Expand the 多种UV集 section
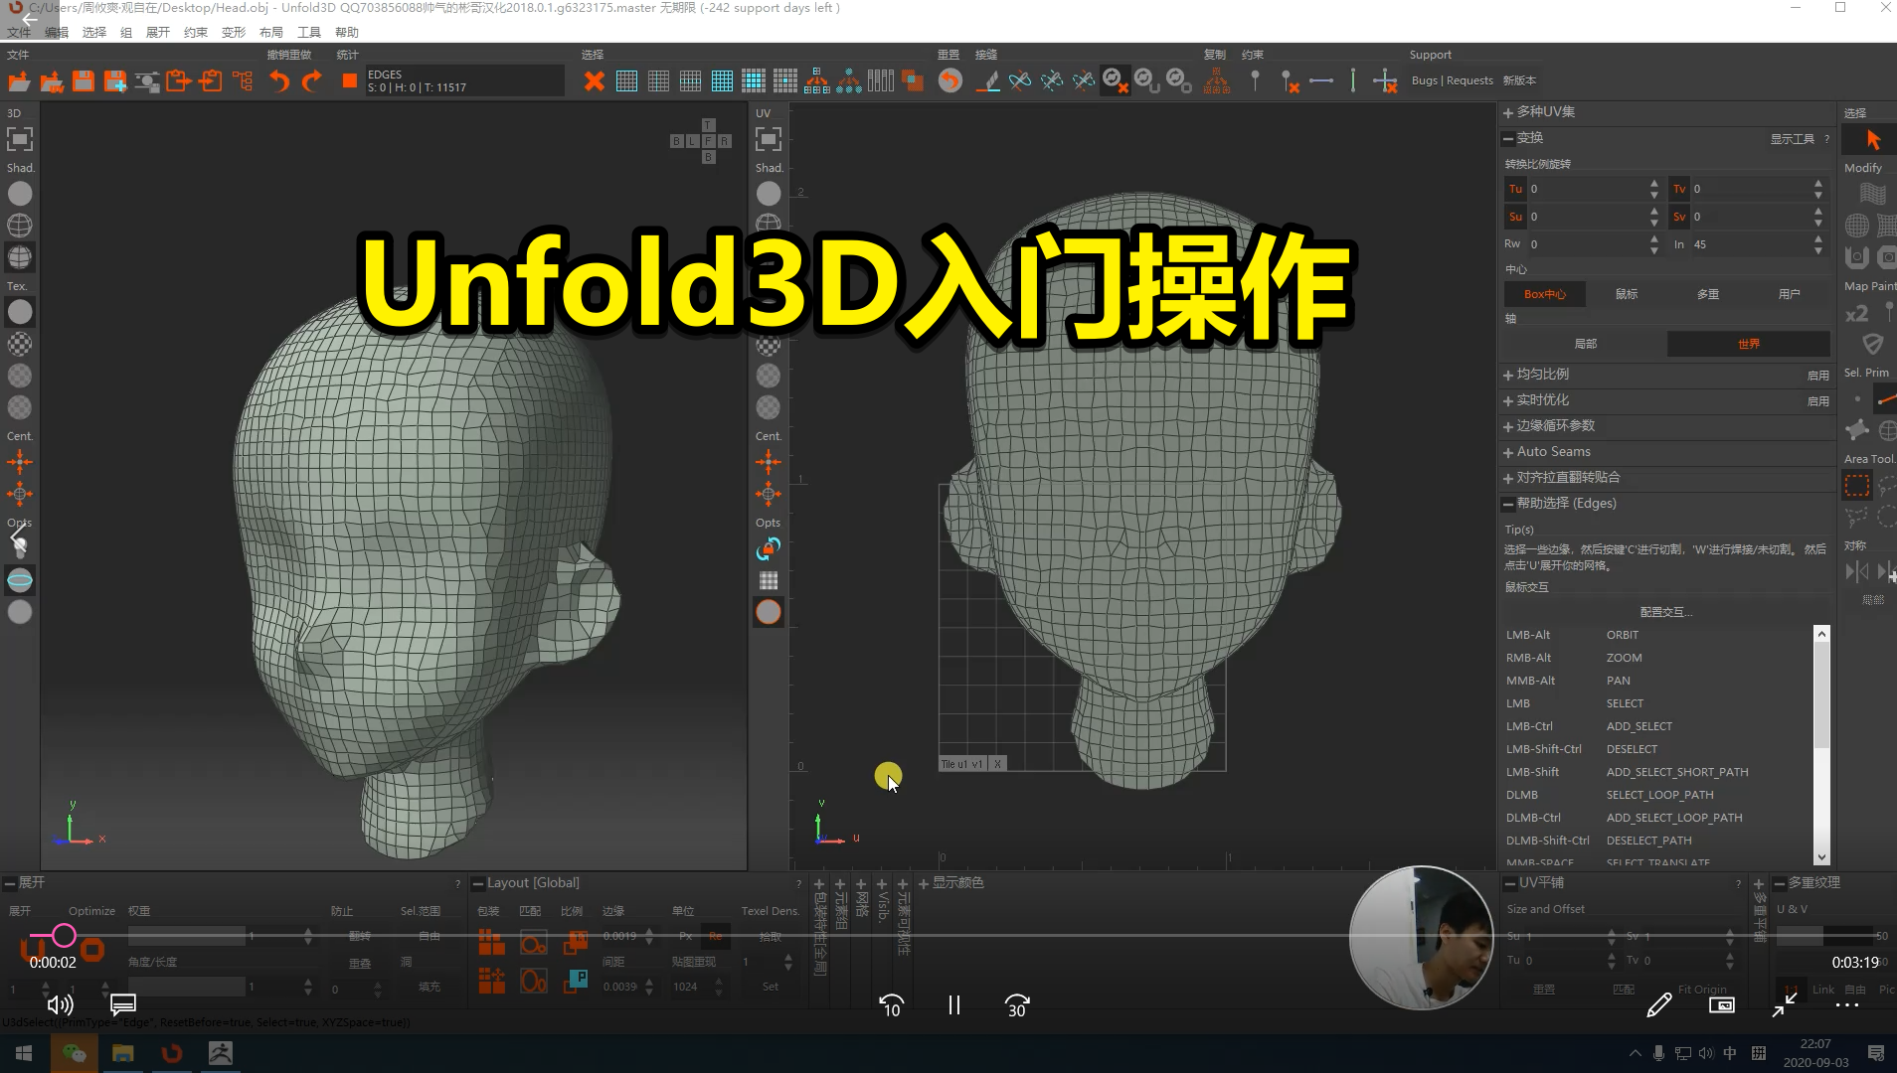 pos(1508,112)
